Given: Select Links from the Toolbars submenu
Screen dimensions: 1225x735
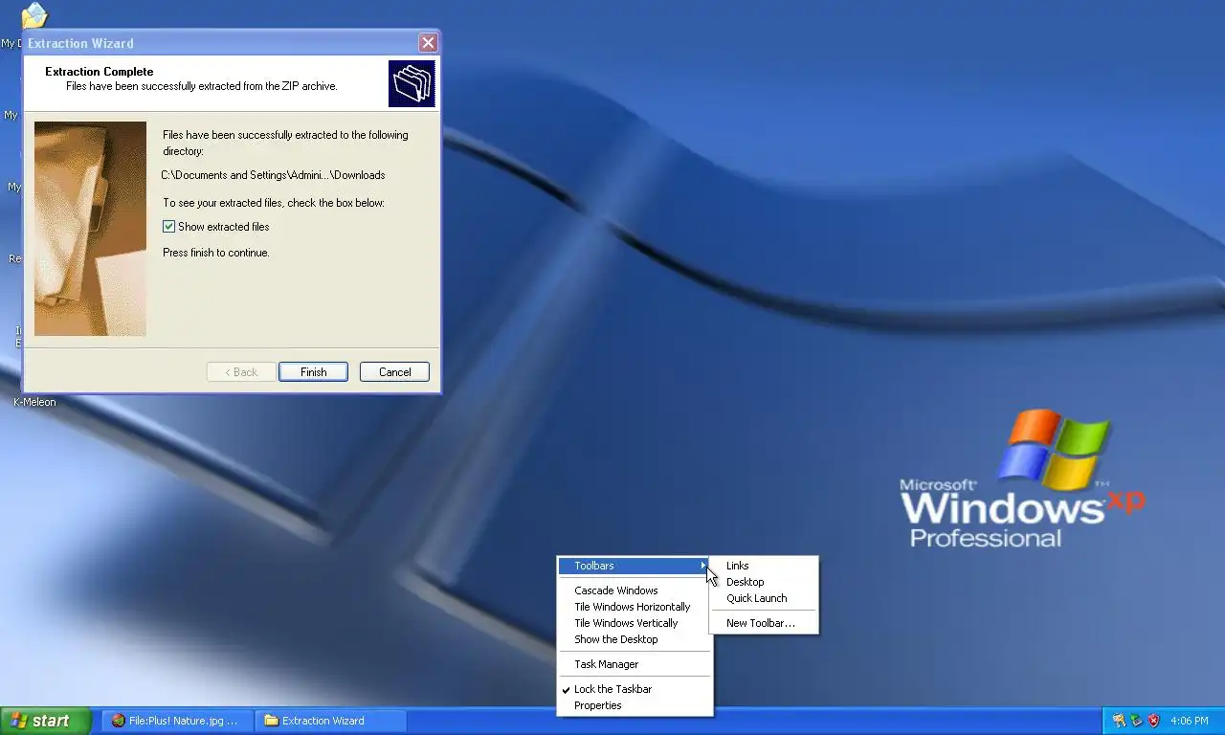Looking at the screenshot, I should click(763, 566).
